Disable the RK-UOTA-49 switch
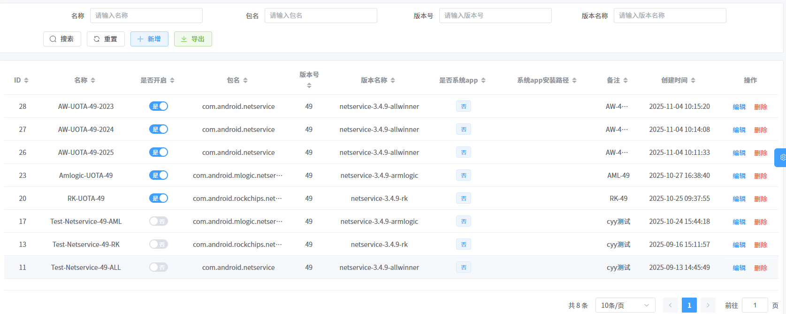This screenshot has width=786, height=314. 159,198
